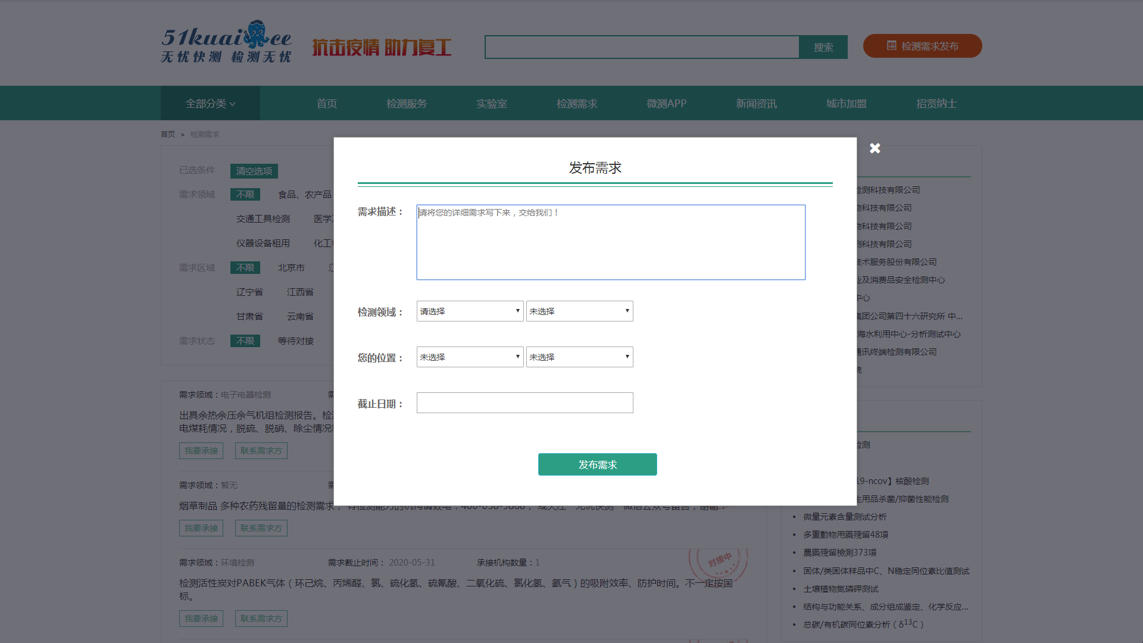Select 等待对接 status filter

296,341
